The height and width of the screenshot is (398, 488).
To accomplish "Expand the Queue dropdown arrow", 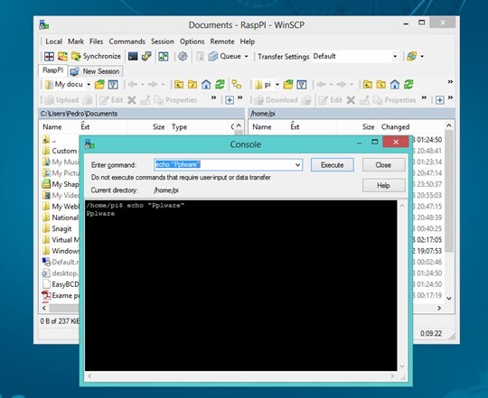I will pyautogui.click(x=246, y=57).
